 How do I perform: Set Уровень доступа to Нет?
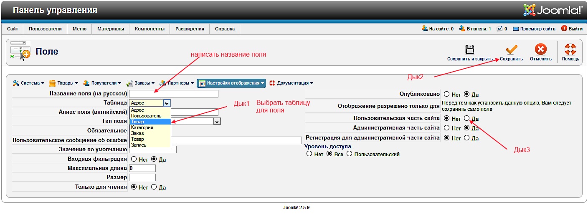[x=309, y=154]
